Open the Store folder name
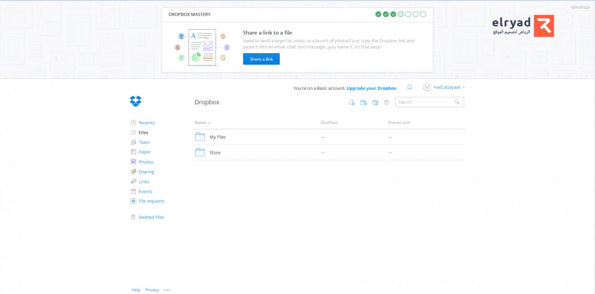Screen dimensions: 595x294 tap(215, 153)
